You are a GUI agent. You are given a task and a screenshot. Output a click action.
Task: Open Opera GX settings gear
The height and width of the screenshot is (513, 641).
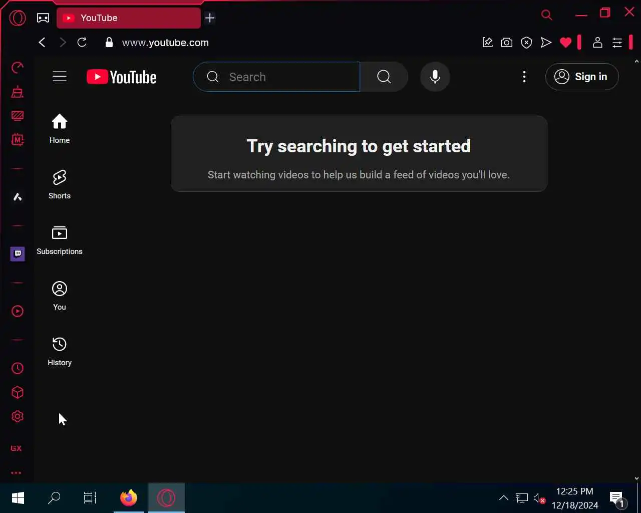click(18, 416)
